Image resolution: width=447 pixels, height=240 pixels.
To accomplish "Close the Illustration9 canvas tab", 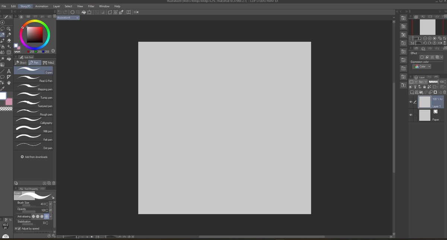I will point(77,17).
